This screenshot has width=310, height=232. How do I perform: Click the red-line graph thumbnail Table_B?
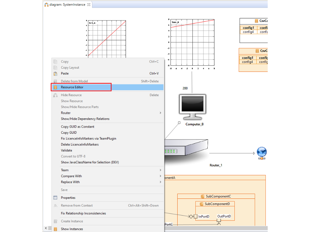(x=192, y=43)
